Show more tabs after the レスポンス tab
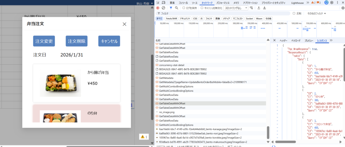 pyautogui.click(x=331, y=40)
